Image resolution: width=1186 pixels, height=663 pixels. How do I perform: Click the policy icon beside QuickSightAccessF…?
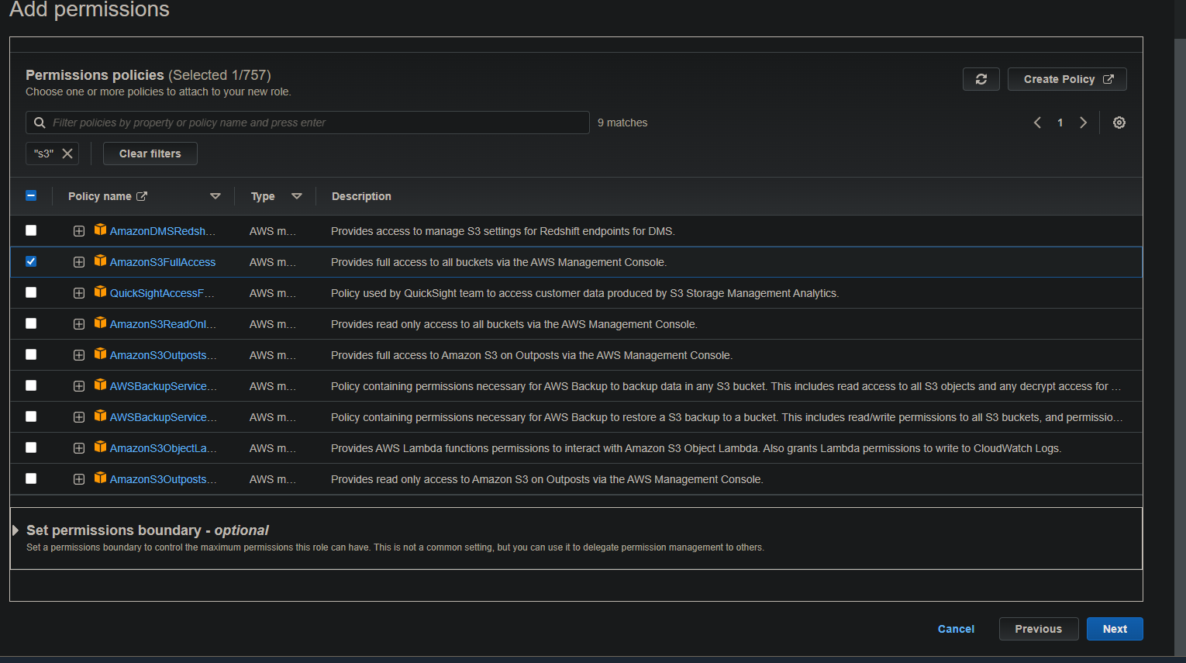[100, 292]
